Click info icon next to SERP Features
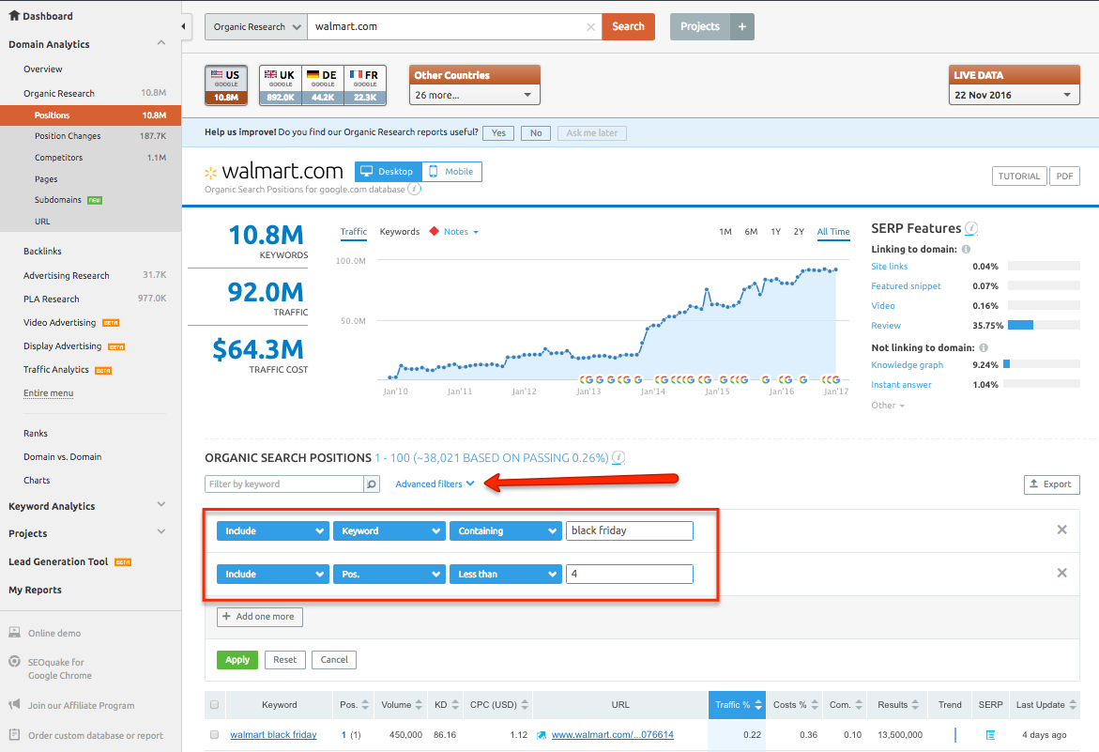Screen dimensions: 1099x752 (x=971, y=228)
